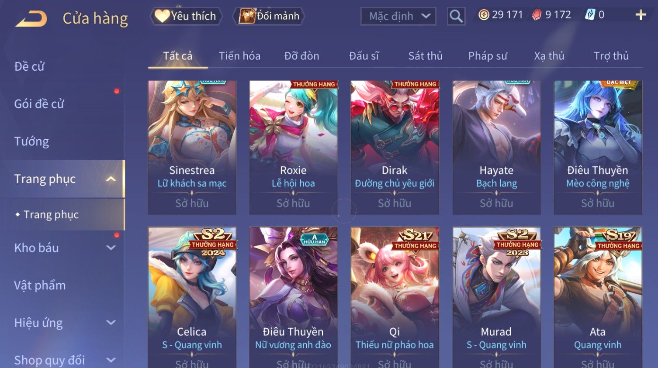Select the Hayate Bạch lang skin card
The width and height of the screenshot is (658, 368).
(496, 148)
